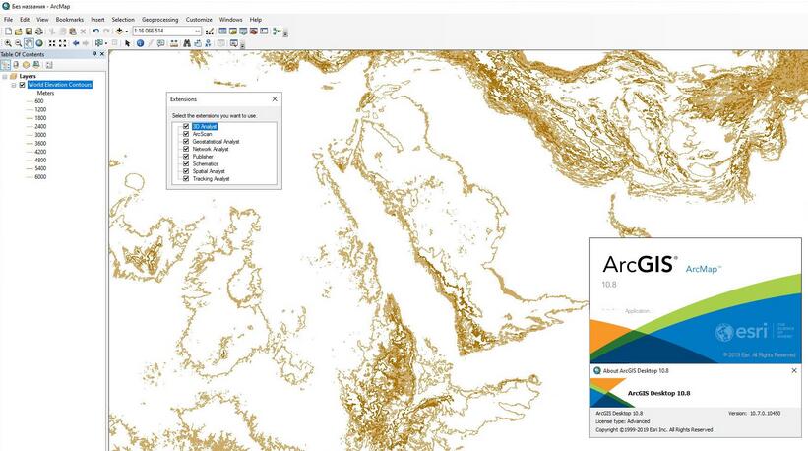The height and width of the screenshot is (451, 808).
Task: Zoom to Full Extent globe
Action: 39,43
